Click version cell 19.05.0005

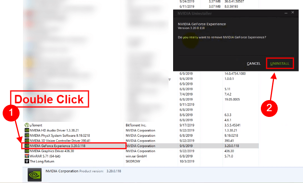[232, 99]
